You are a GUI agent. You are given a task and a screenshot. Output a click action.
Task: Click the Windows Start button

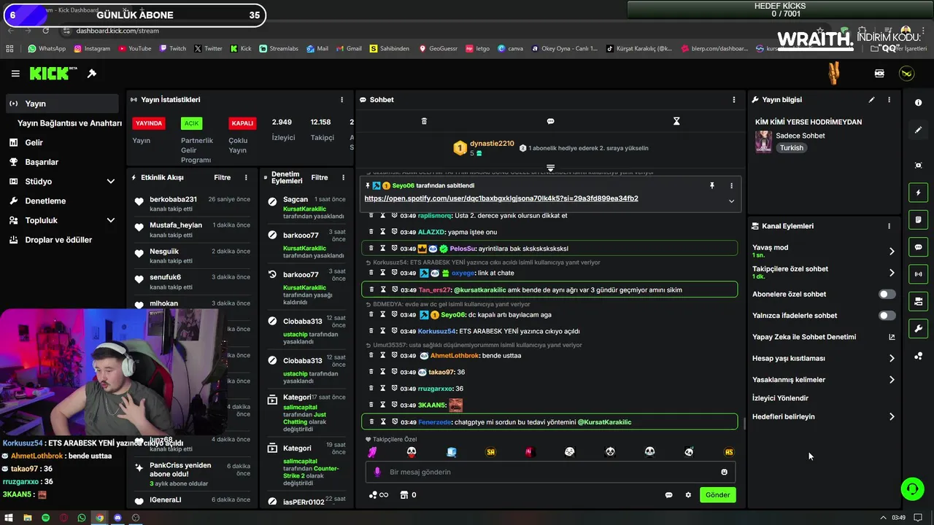pos(9,518)
